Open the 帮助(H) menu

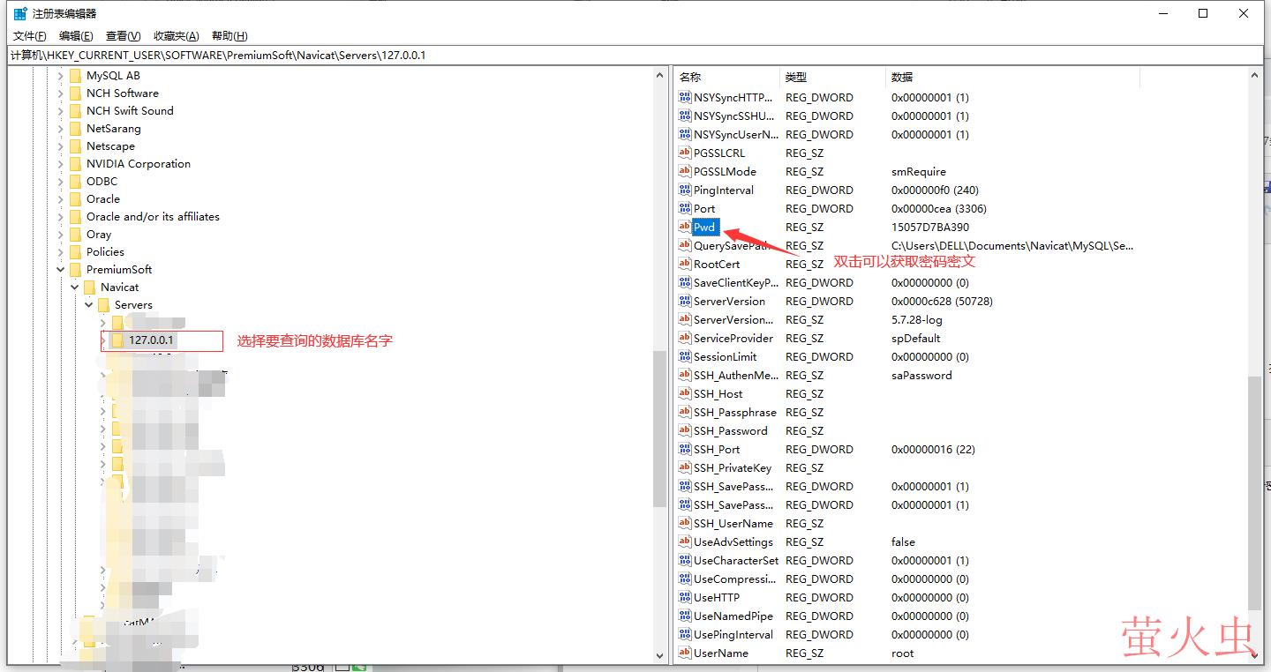coord(229,36)
